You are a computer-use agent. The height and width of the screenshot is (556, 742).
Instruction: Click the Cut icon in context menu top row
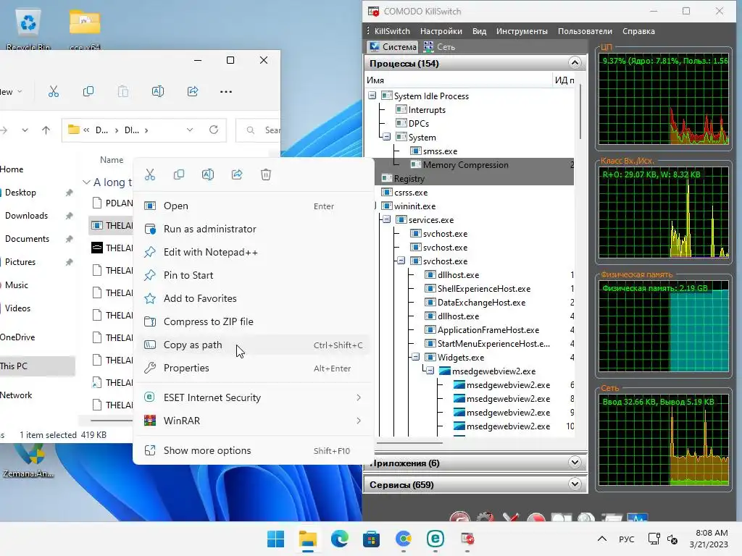pos(150,174)
